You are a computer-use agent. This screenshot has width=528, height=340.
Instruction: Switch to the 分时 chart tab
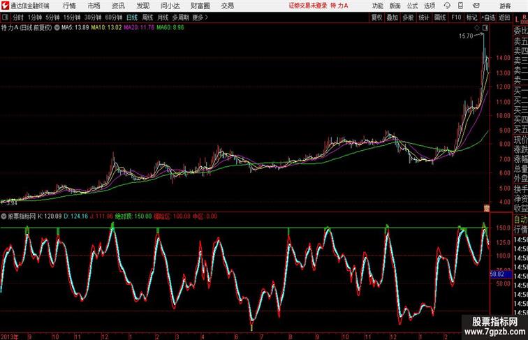(x=18, y=17)
